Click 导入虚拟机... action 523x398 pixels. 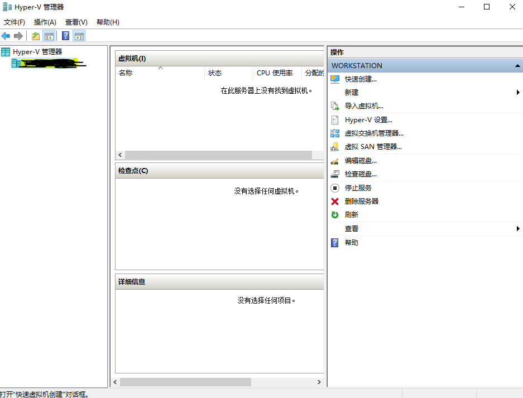click(364, 106)
